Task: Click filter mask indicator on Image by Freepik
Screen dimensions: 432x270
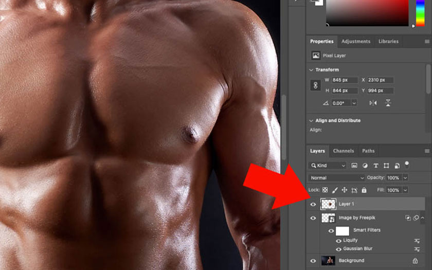Action: coord(408,218)
